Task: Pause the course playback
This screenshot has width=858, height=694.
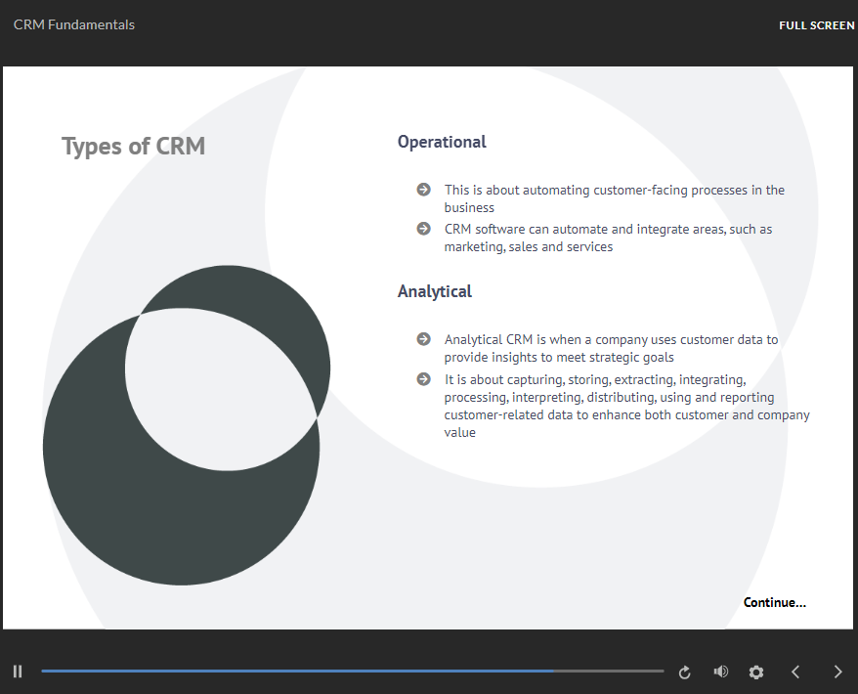Action: pyautogui.click(x=18, y=671)
